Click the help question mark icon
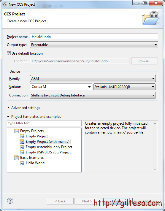Viewport: 165px width, 211px height. (10, 201)
